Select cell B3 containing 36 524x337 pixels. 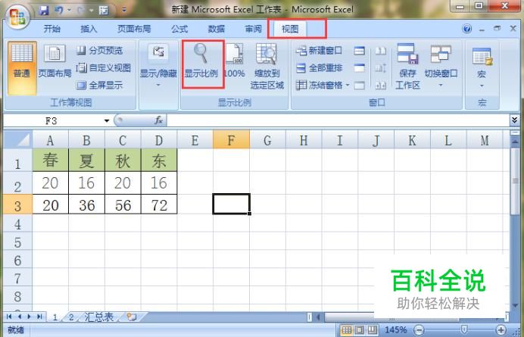tap(87, 204)
